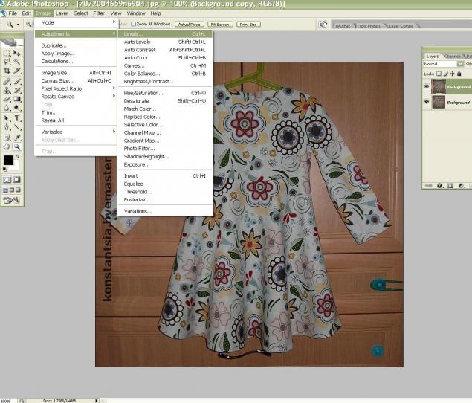The height and width of the screenshot is (403, 472).
Task: Switch to the Channels tab
Action: (452, 56)
